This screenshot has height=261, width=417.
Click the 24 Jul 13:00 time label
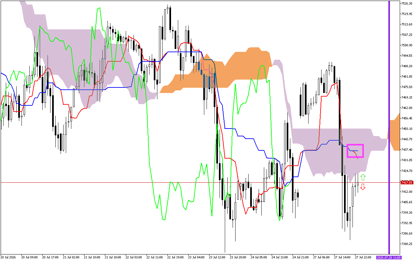click(x=280, y=257)
